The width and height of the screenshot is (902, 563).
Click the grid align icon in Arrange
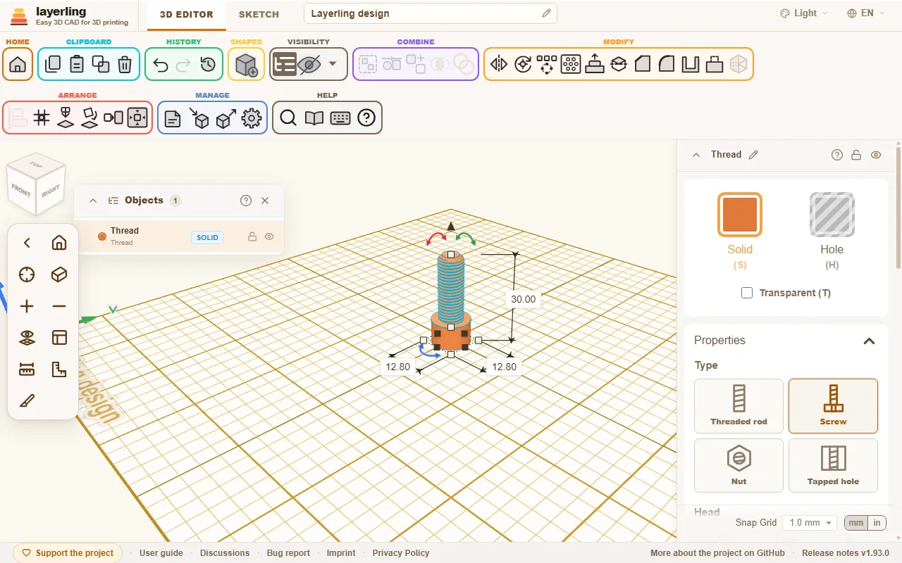click(42, 118)
